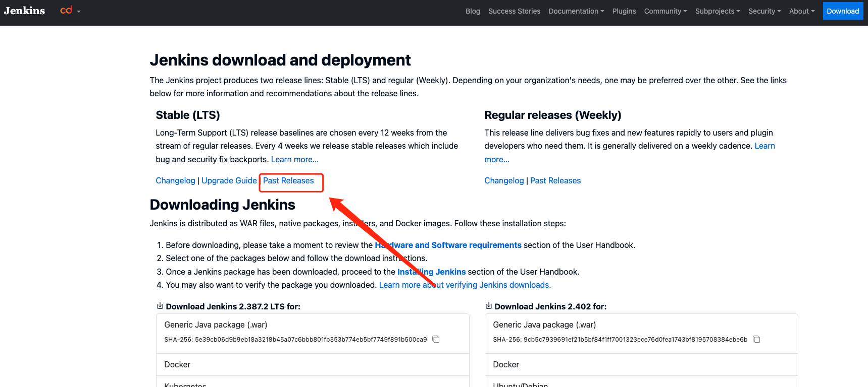Select Docker under Jenkins 2.402
Viewport: 868px width, 387px height.
point(641,364)
